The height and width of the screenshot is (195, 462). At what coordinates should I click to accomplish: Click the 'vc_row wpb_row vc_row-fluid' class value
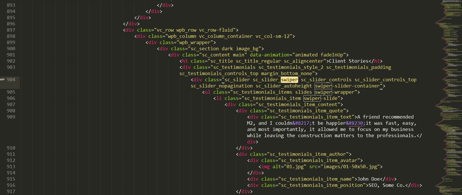coord(195,30)
